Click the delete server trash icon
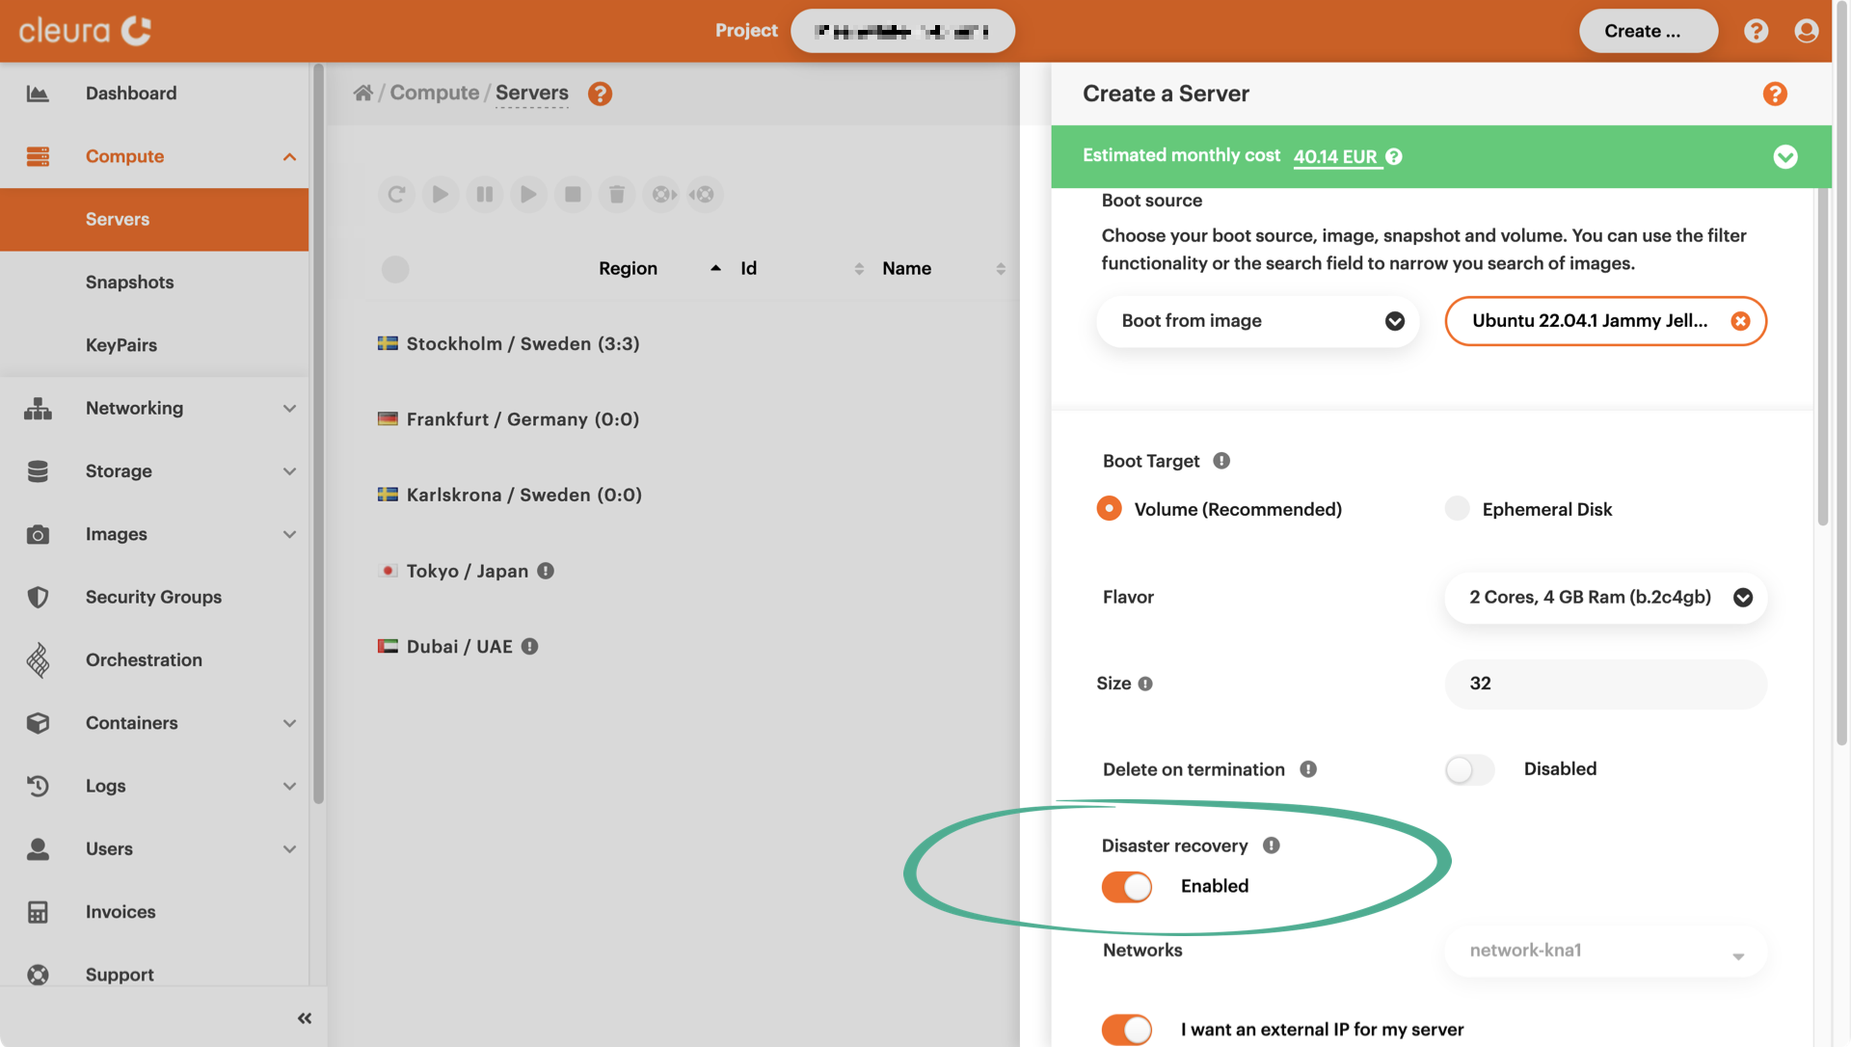1851x1047 pixels. pyautogui.click(x=617, y=195)
